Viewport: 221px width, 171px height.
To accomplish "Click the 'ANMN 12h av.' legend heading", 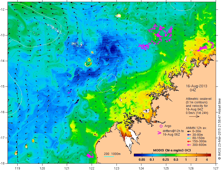I will tap(196, 128).
